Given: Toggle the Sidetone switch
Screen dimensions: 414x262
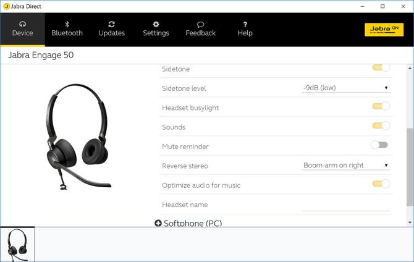Looking at the screenshot, I should 381,67.
